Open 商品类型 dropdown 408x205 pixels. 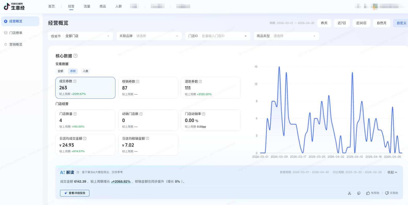click(x=286, y=36)
